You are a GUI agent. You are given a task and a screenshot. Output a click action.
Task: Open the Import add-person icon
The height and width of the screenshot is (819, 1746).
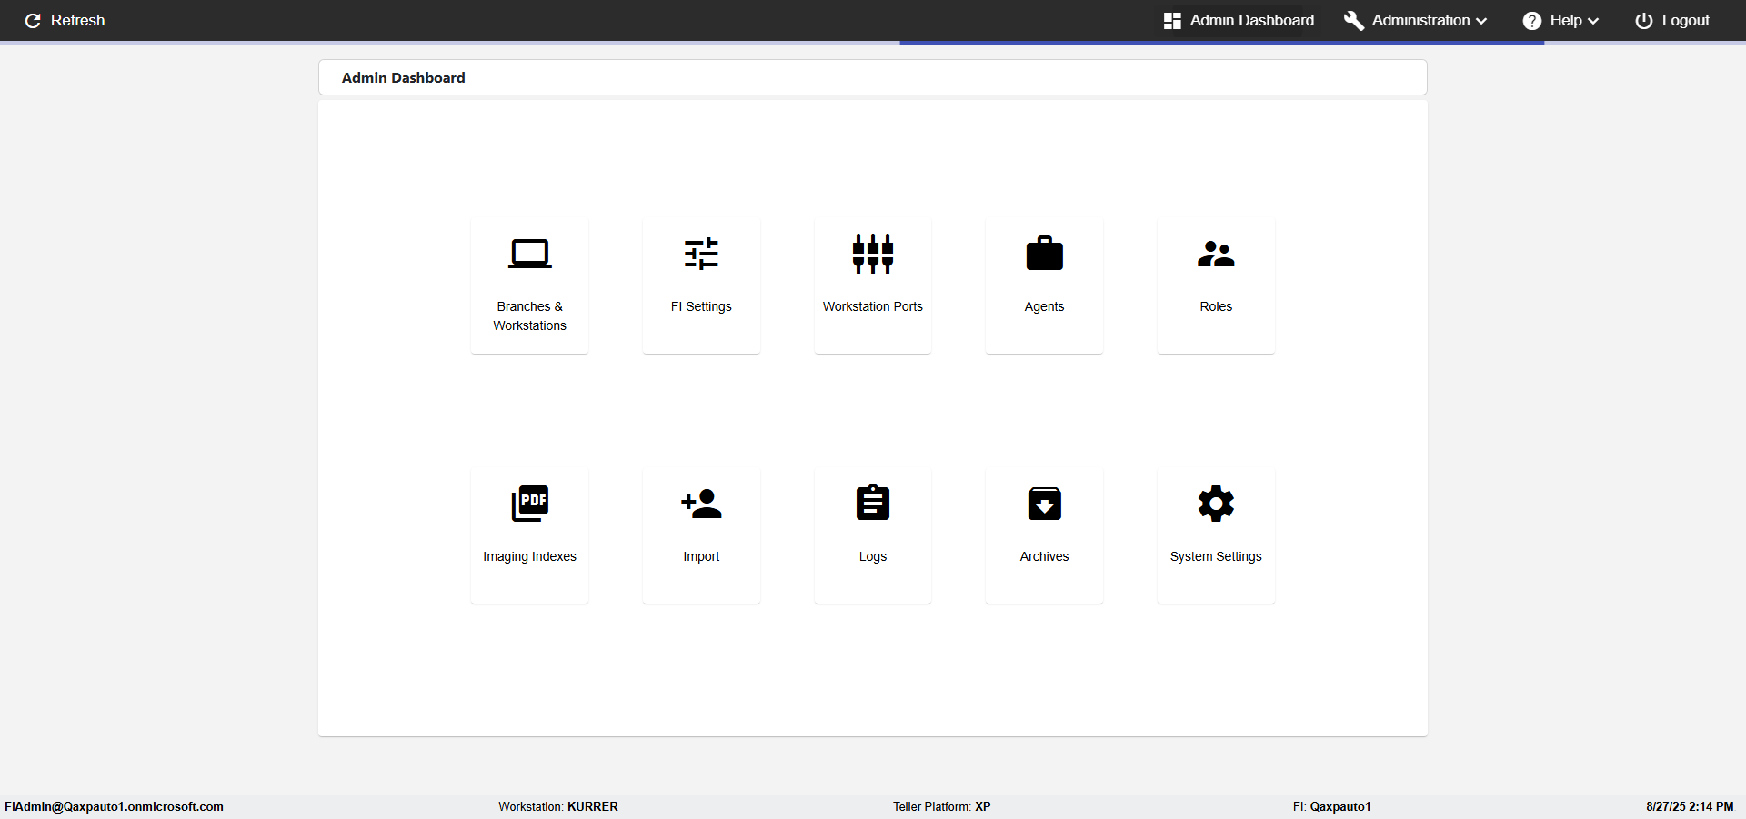[x=701, y=504]
